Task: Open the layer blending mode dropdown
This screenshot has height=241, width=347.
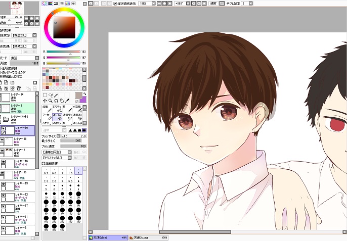Action: (x=37, y=58)
